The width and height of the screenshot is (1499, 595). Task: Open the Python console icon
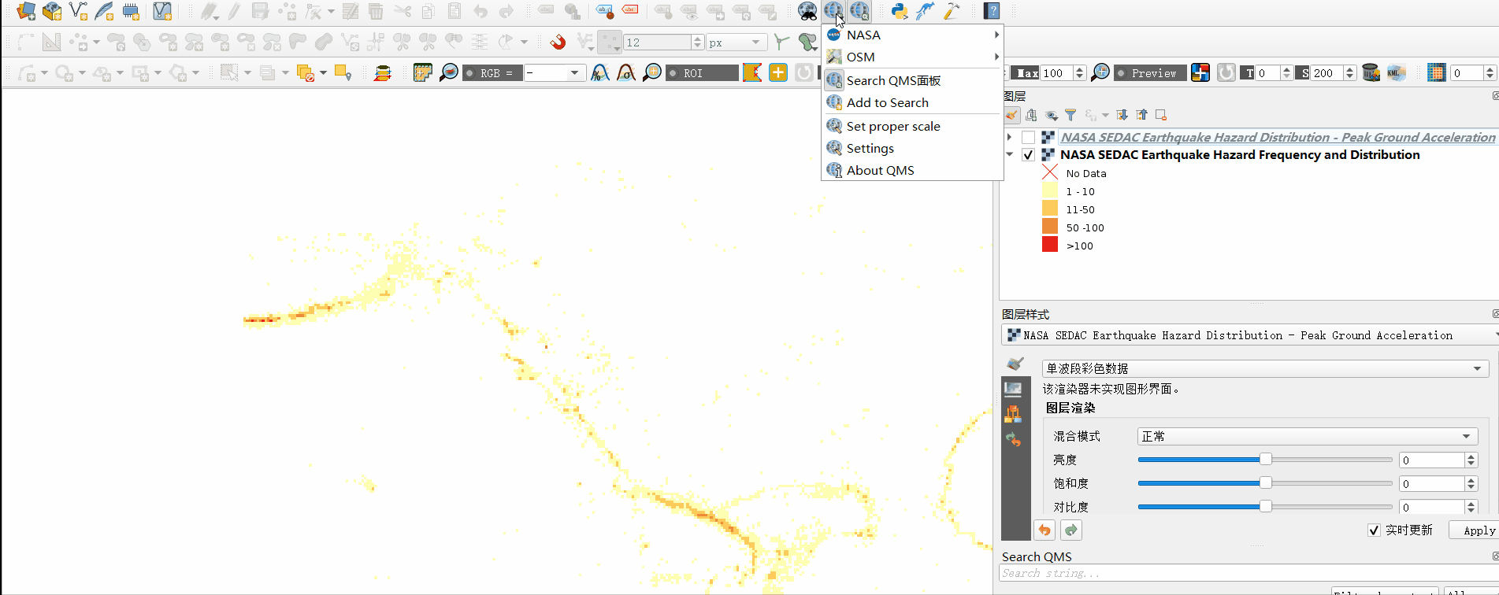900,11
